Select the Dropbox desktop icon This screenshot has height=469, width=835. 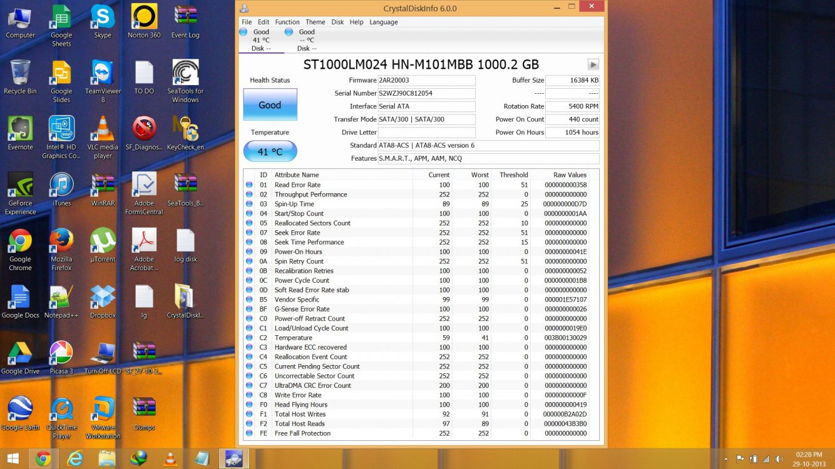click(103, 301)
